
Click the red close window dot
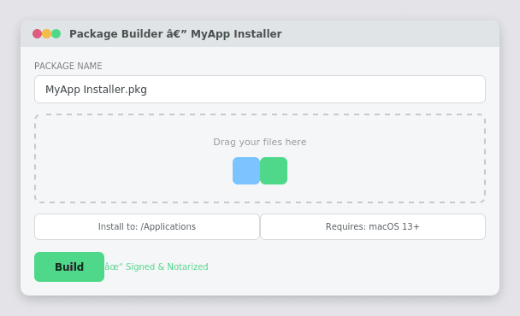(37, 34)
